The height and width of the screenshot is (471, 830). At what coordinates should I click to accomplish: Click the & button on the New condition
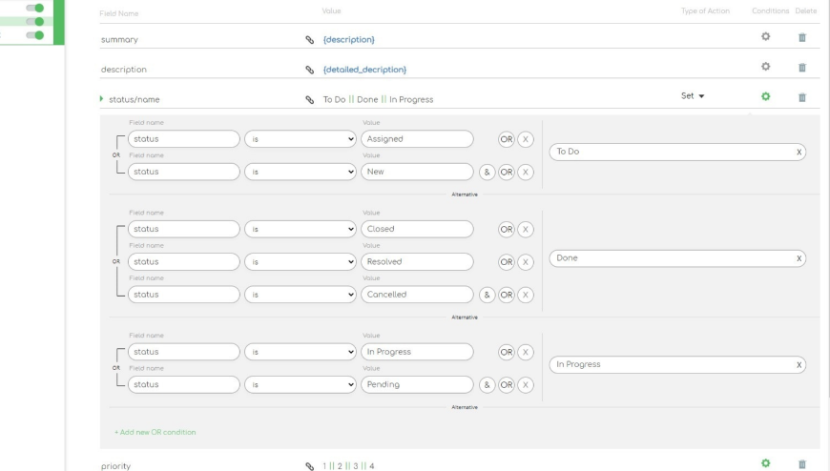pos(488,172)
